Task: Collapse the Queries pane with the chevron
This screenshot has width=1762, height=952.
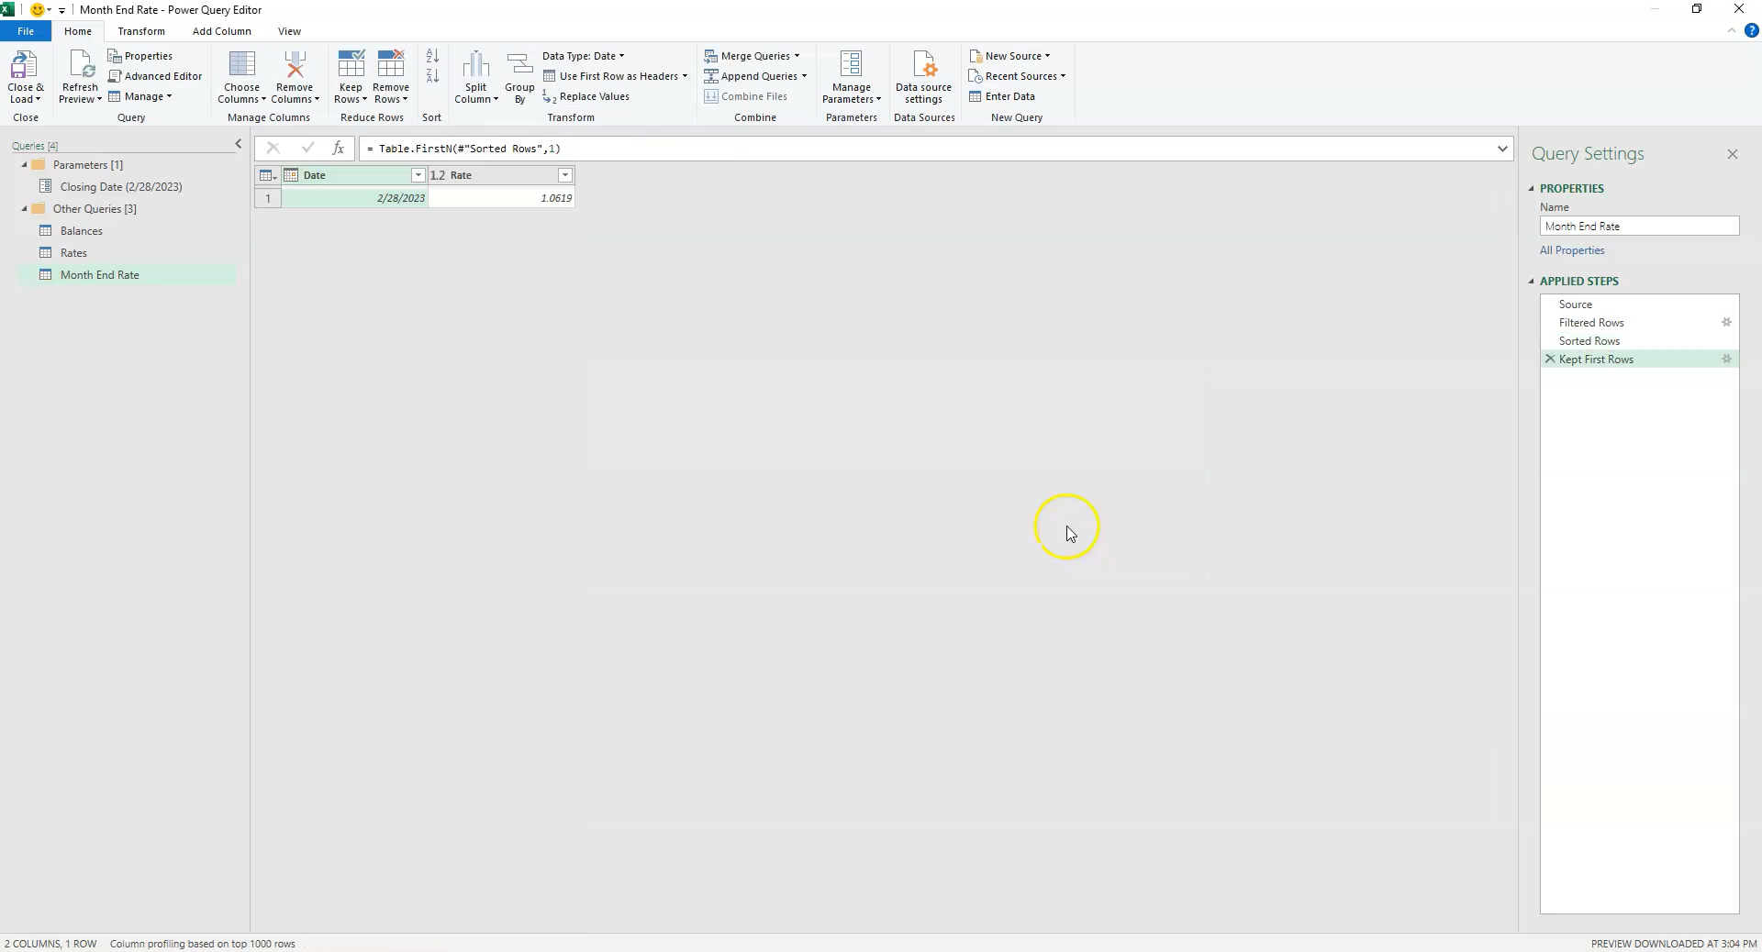Action: tap(238, 144)
